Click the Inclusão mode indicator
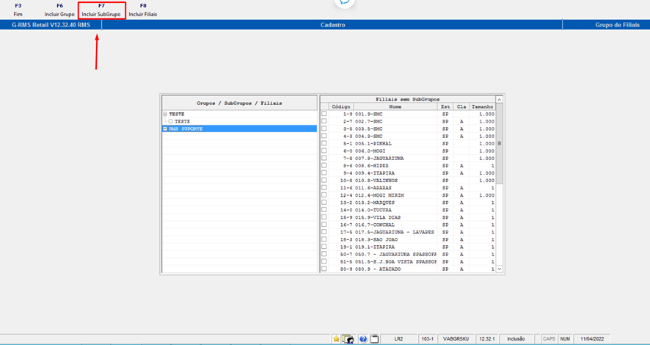 516,339
